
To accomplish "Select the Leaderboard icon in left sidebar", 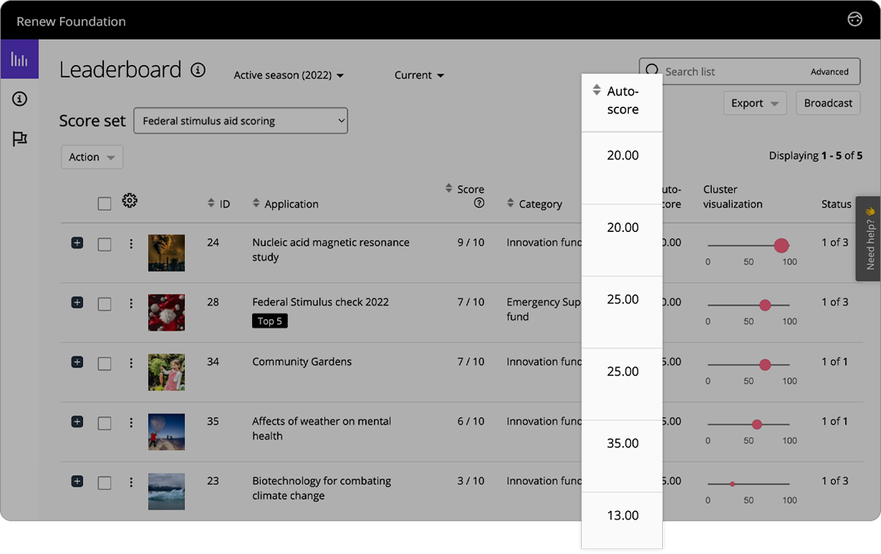I will (19, 59).
